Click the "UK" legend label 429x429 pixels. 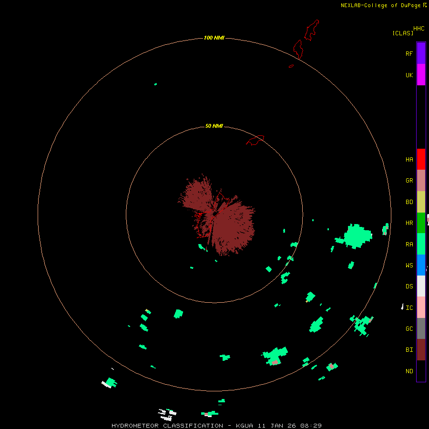tap(409, 75)
